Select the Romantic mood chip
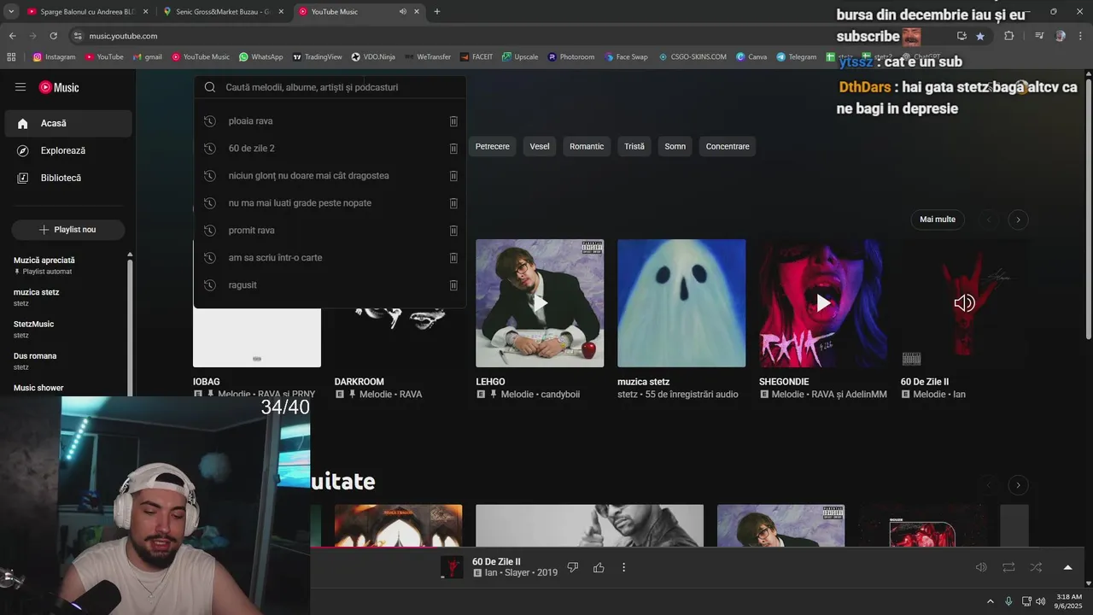 [587, 147]
